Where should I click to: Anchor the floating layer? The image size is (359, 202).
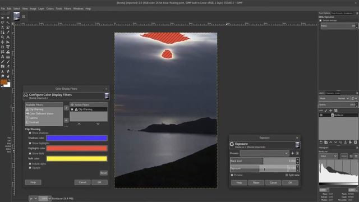346,142
